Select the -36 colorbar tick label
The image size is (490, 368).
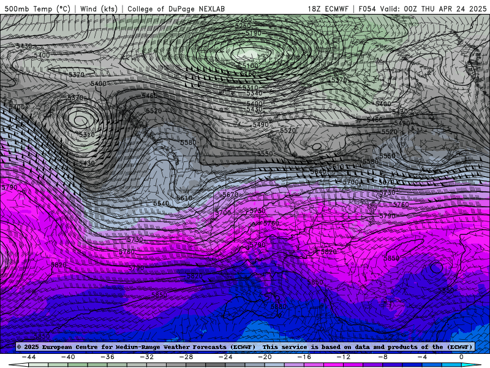click(x=107, y=357)
